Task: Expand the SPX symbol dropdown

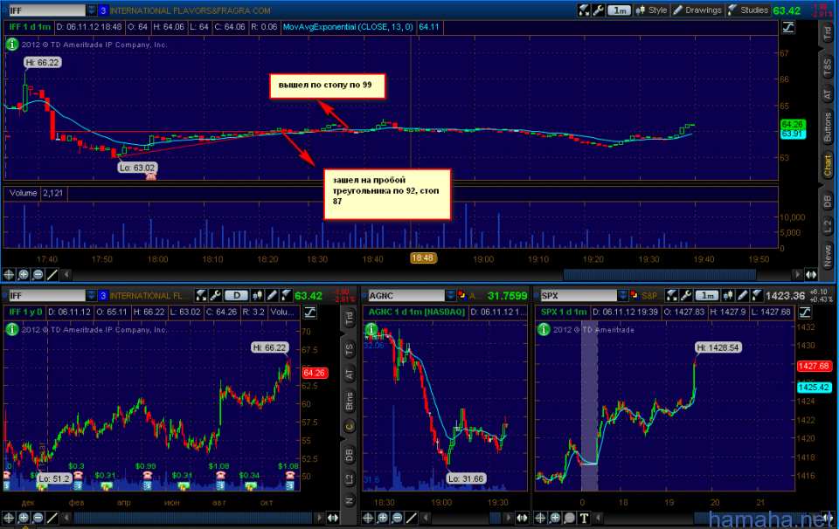Action: pos(624,295)
